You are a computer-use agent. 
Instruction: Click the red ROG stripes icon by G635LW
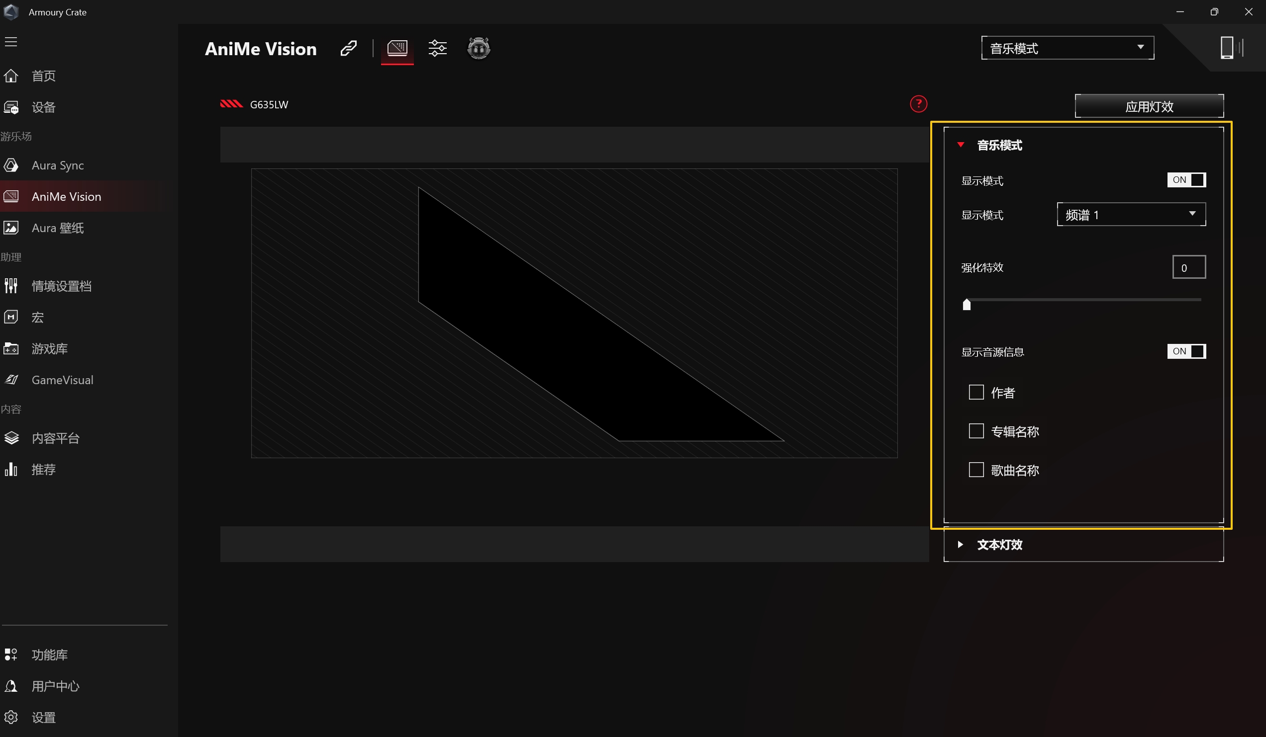click(x=232, y=104)
